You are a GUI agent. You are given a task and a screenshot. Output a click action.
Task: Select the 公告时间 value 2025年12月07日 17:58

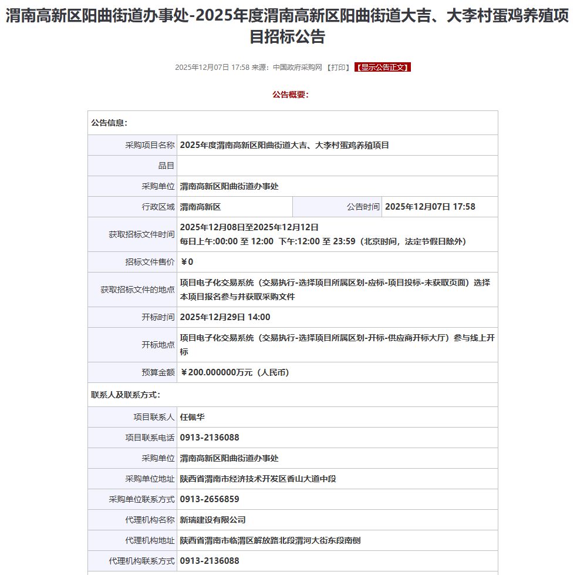(x=430, y=207)
